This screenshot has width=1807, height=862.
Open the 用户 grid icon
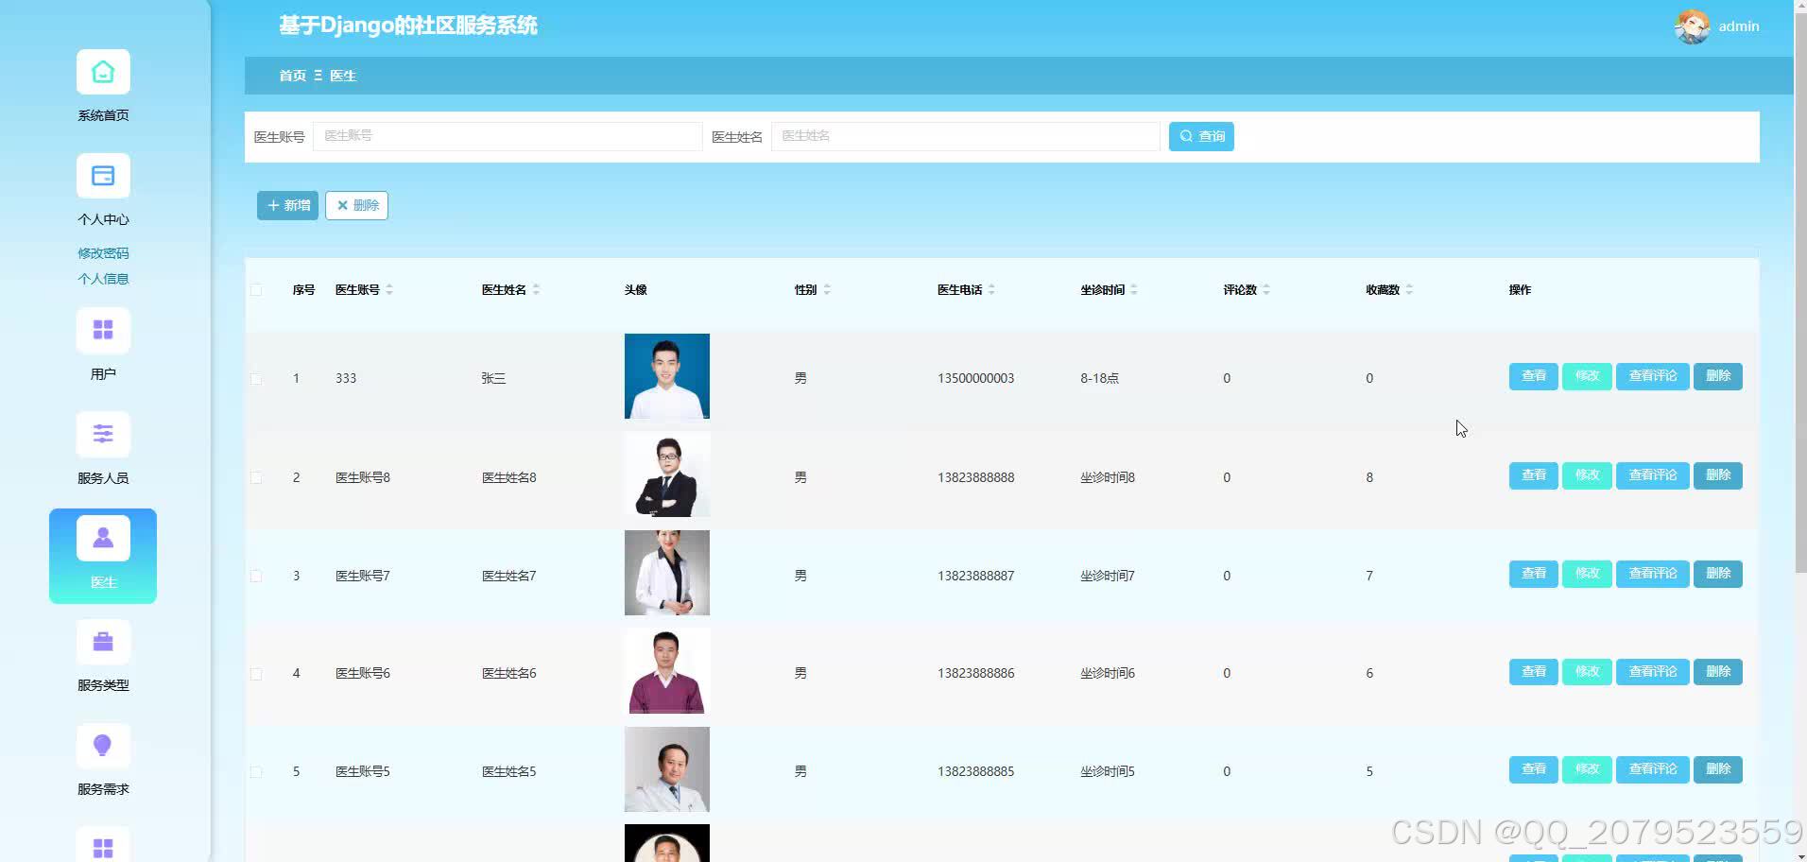point(103,330)
